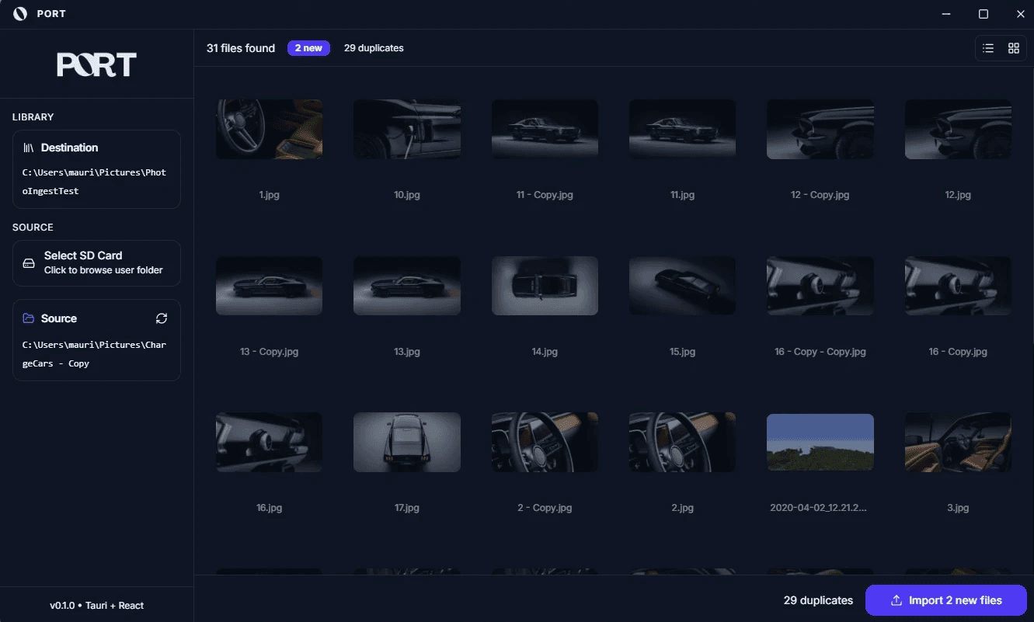
Task: Select the 16 - Copy.jpg thumbnail
Action: pyautogui.click(x=958, y=286)
